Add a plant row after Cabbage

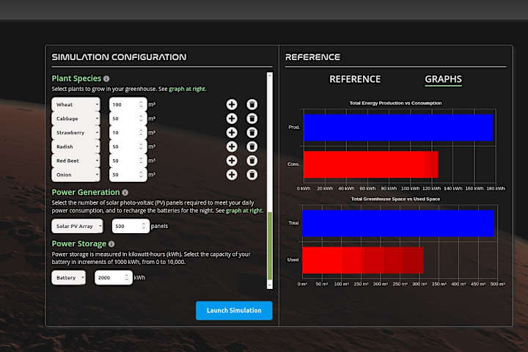232,119
